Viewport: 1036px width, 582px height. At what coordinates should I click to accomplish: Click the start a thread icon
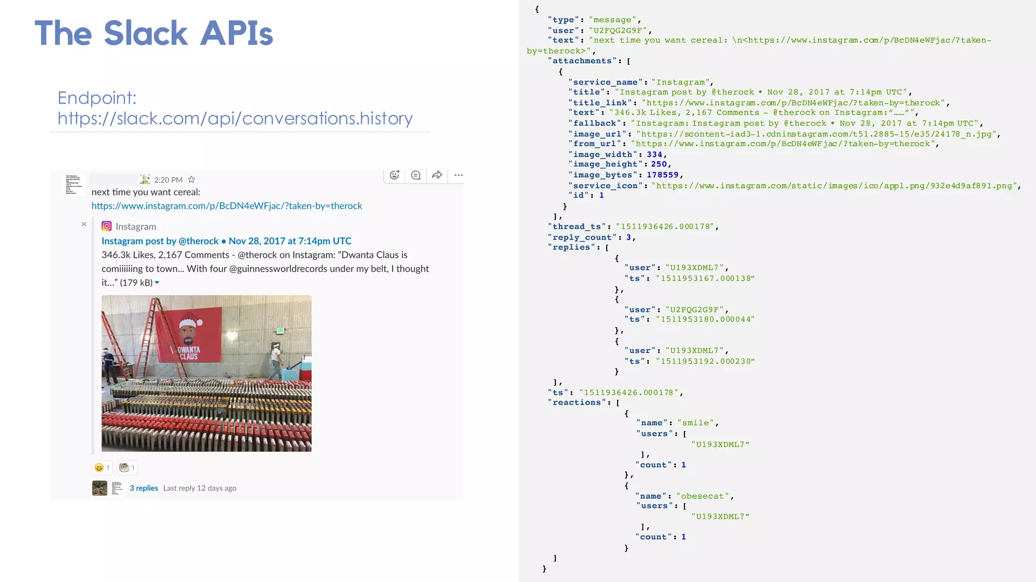click(x=416, y=175)
